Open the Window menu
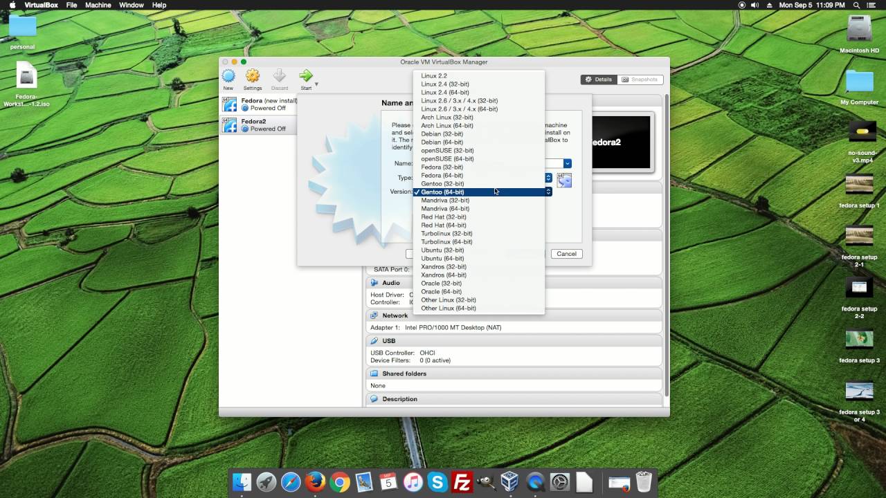The width and height of the screenshot is (886, 498). [x=131, y=5]
